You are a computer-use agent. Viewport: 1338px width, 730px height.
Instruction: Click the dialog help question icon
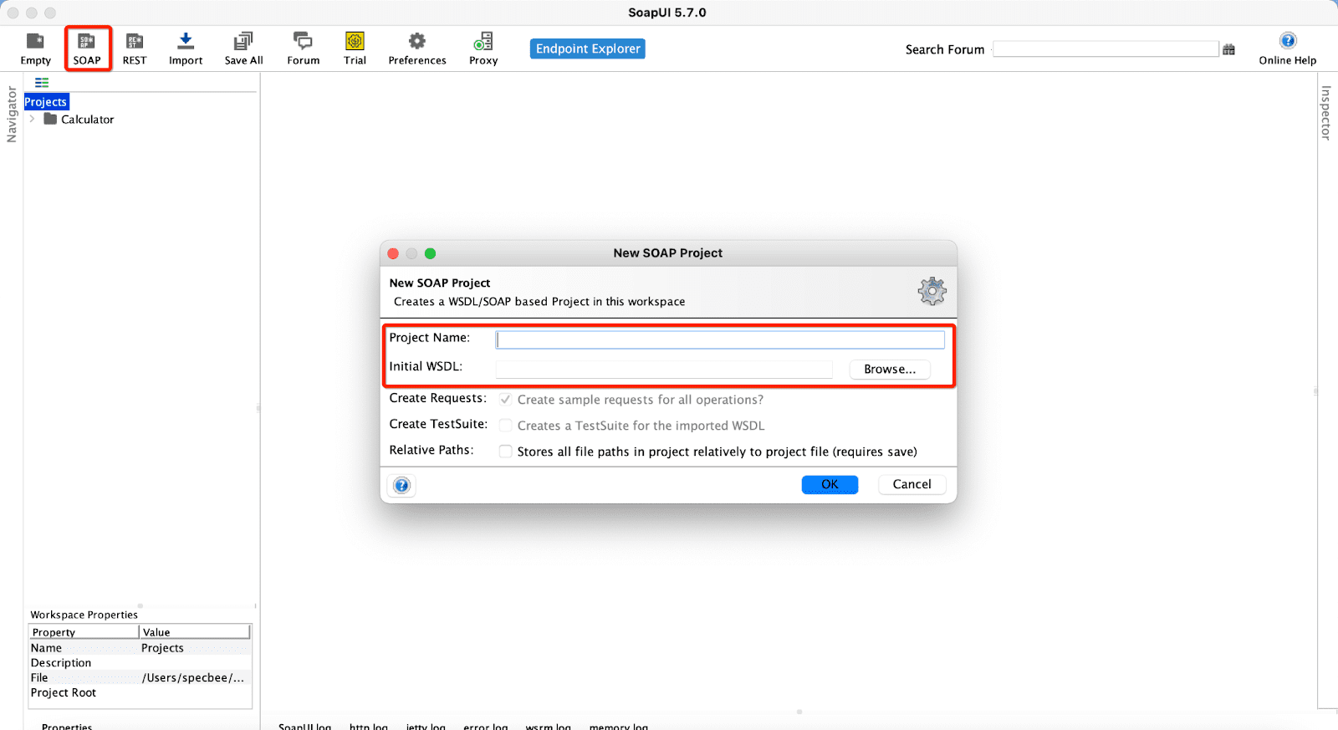tap(401, 485)
